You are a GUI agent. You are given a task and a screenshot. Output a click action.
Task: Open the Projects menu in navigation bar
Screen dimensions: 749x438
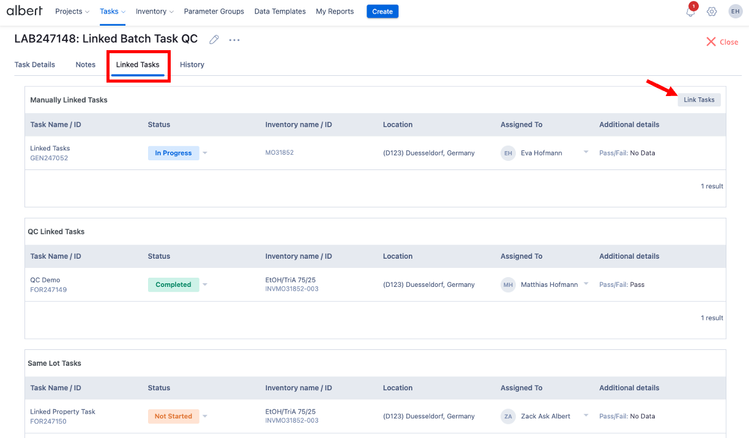72,12
